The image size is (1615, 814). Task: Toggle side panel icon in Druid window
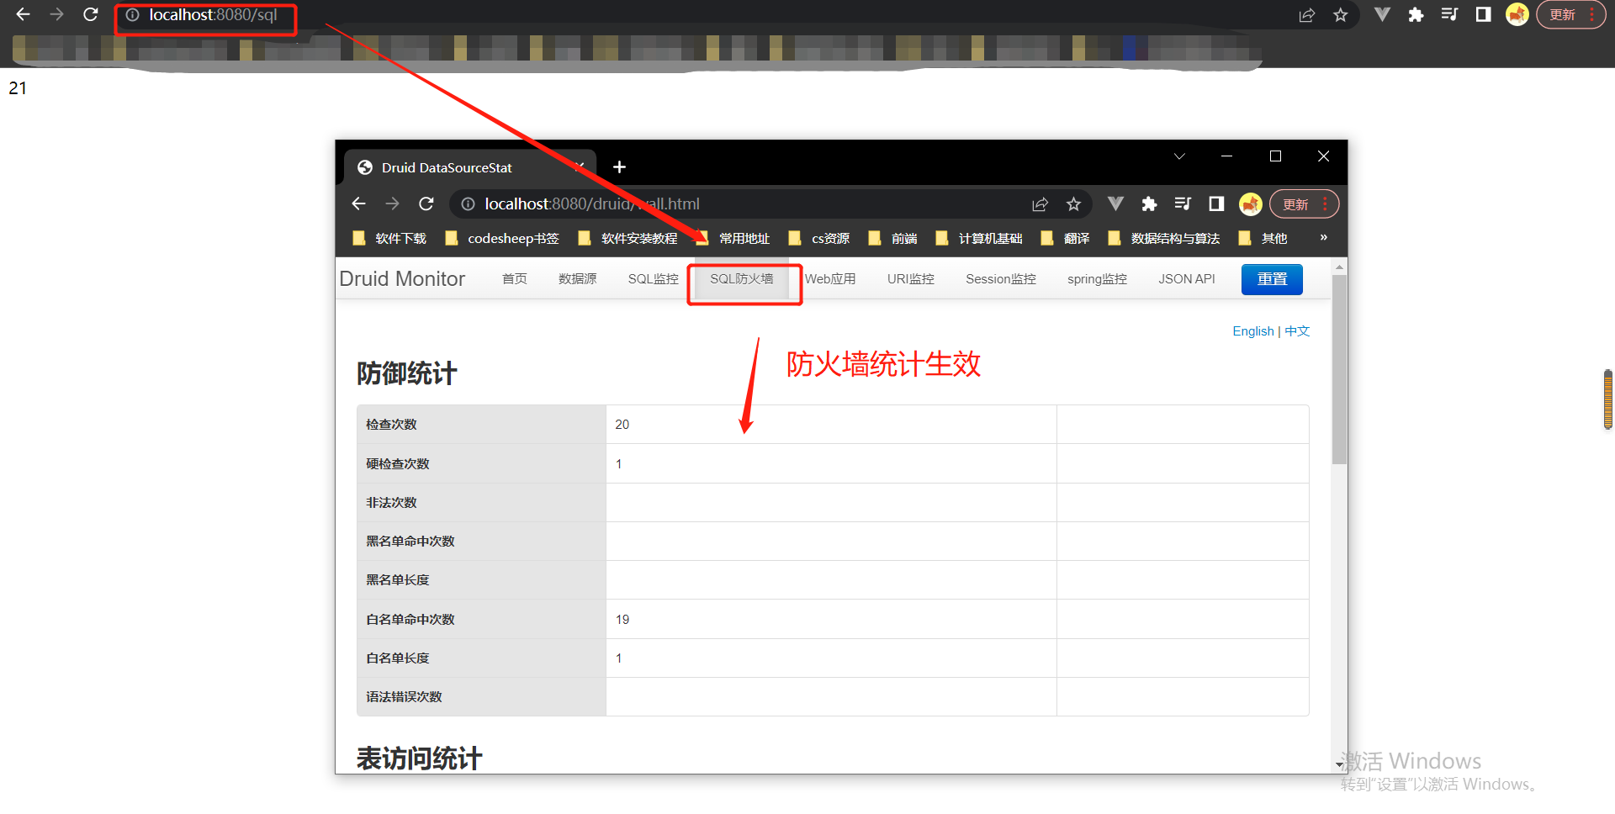[1216, 203]
